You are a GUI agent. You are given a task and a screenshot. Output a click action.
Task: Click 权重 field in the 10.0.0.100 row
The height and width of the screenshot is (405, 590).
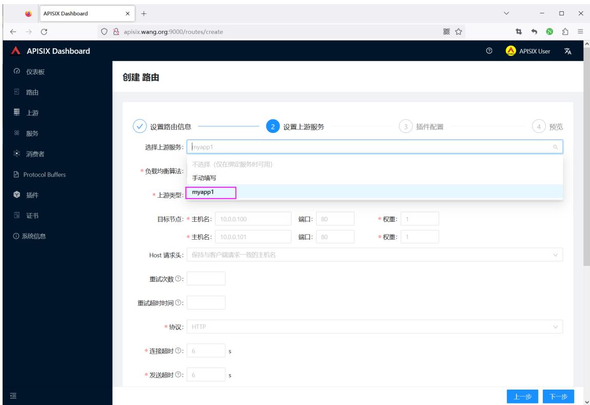[420, 219]
